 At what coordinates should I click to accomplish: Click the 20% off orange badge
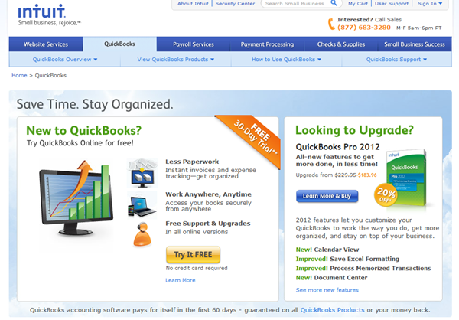point(386,195)
